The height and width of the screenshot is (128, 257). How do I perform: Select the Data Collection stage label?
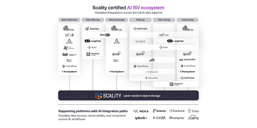(69, 20)
